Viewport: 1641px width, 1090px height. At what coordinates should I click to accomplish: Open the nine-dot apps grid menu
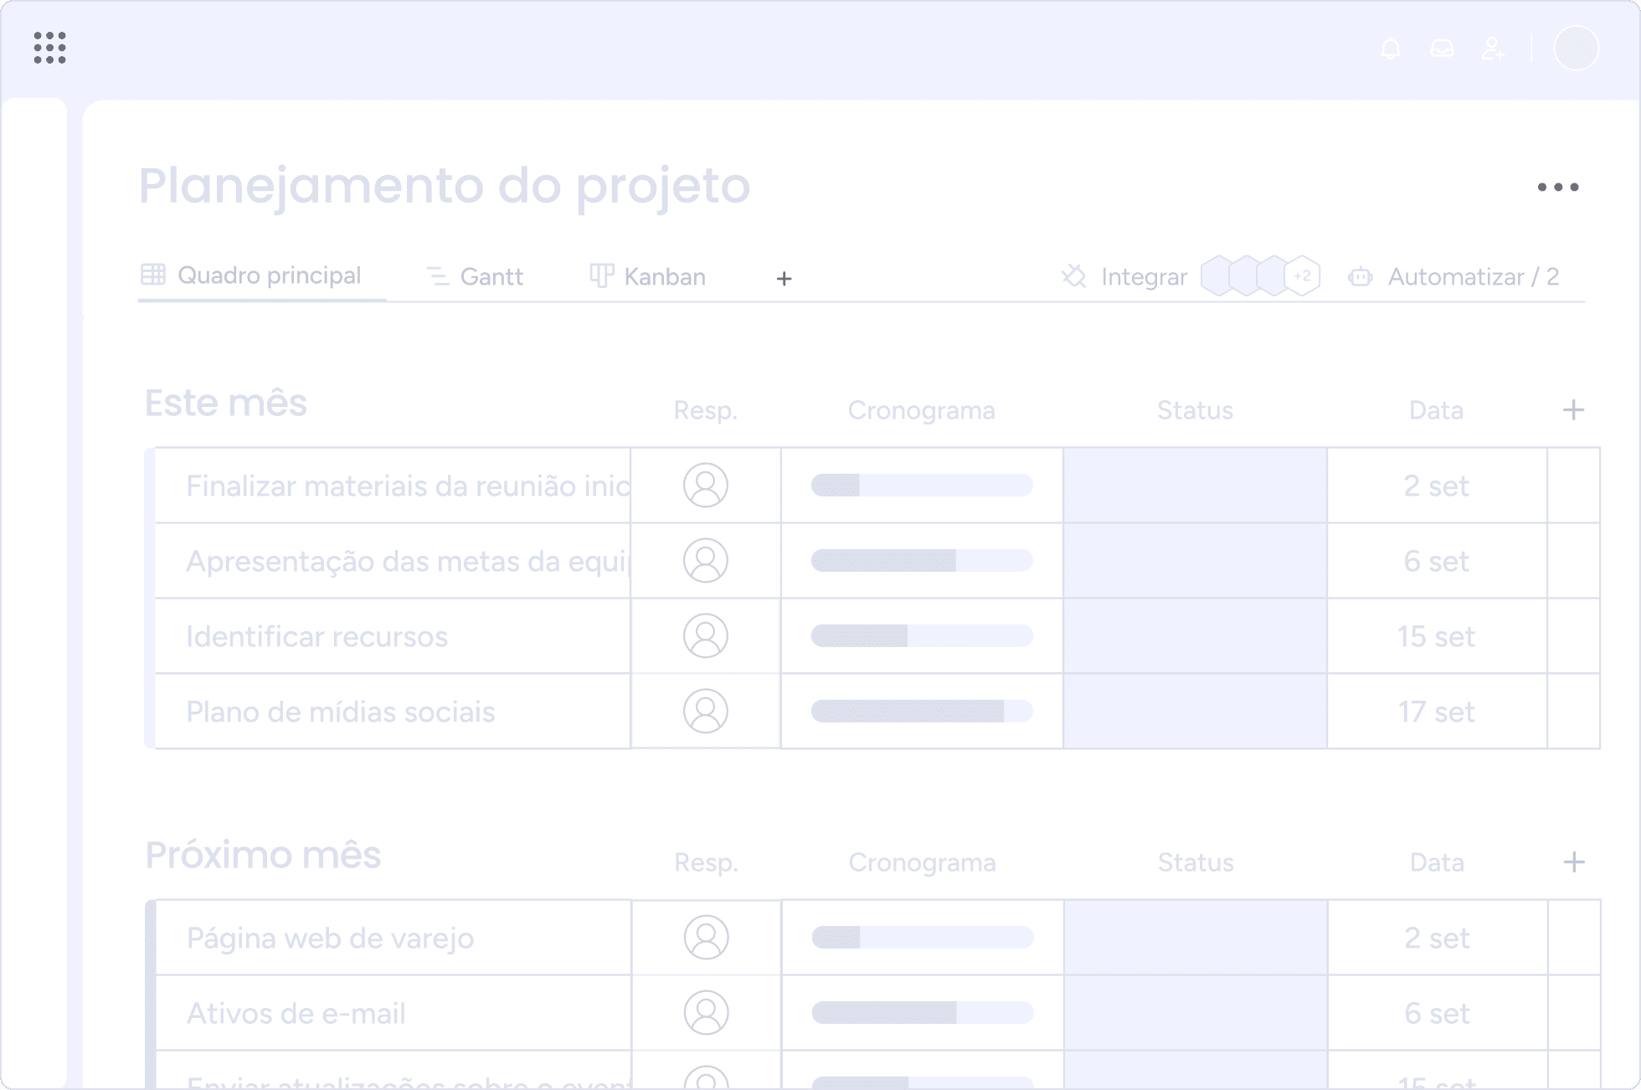49,48
